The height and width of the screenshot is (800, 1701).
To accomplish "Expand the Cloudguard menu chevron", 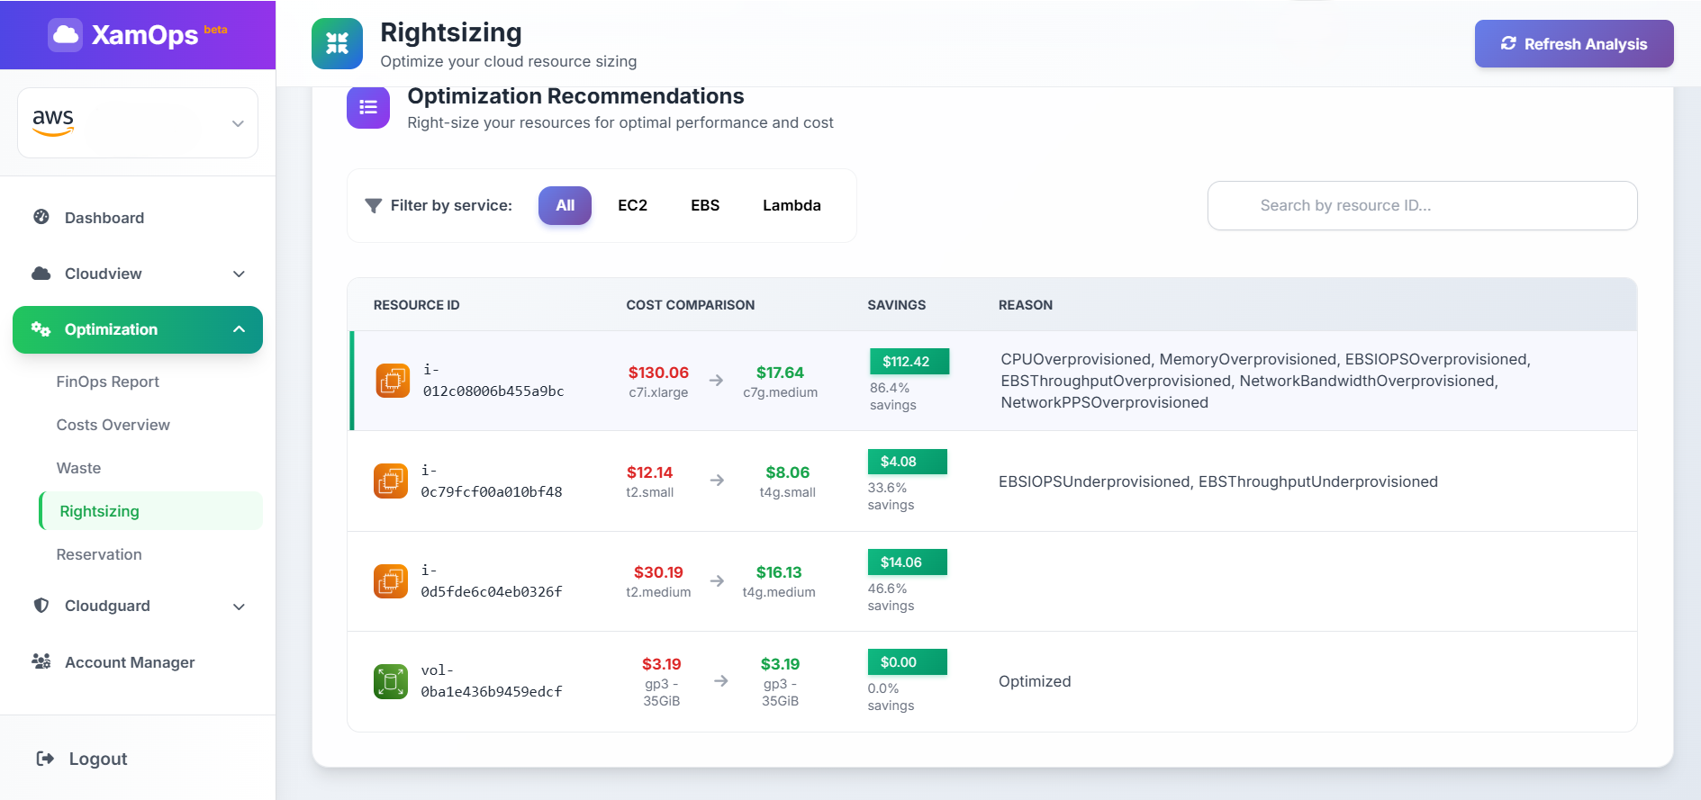I will (239, 607).
